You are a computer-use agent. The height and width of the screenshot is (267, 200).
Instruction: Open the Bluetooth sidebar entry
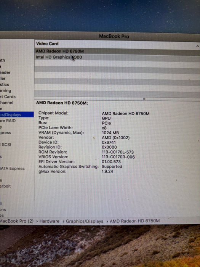click(x=3, y=60)
